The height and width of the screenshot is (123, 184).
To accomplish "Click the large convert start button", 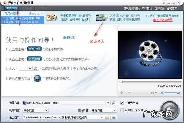I will pyautogui.click(x=170, y=110).
